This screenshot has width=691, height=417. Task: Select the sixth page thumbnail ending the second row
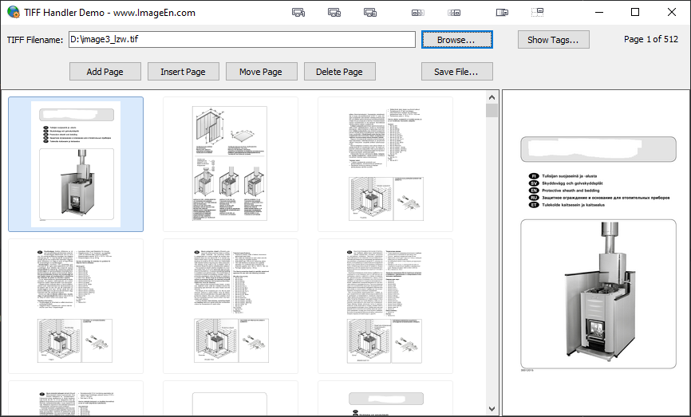click(x=385, y=306)
